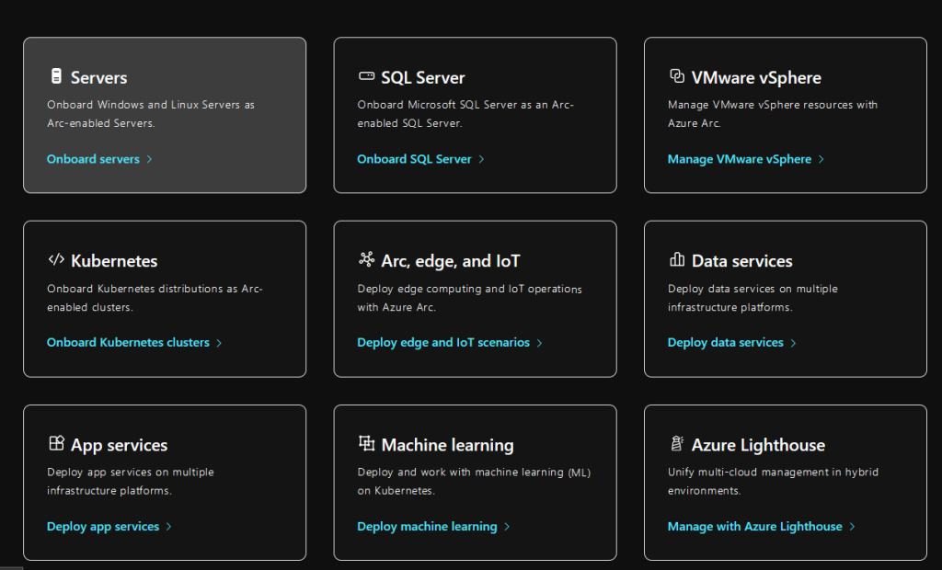This screenshot has width=942, height=570.
Task: Click chevron next to Onboard servers
Action: coord(150,159)
